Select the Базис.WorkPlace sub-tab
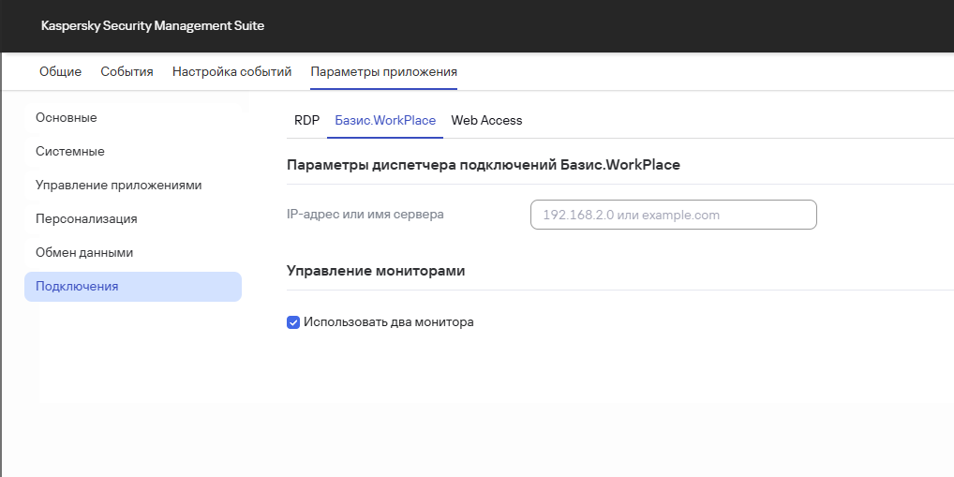 [385, 121]
